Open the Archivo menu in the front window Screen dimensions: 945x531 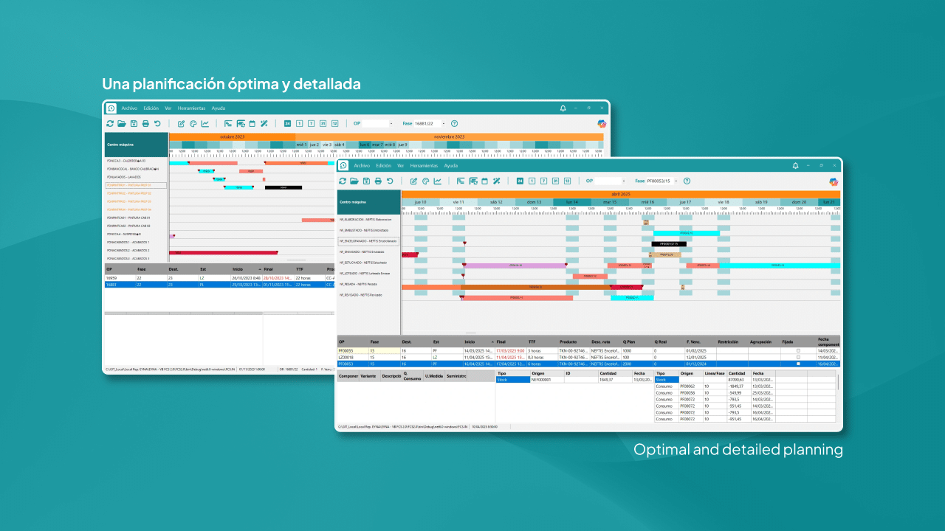tap(362, 166)
